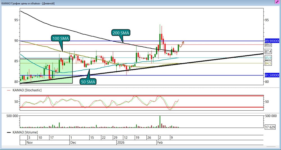
Task: Click the КАМАЗ [Stochastic] legend label
Action: click(x=27, y=90)
